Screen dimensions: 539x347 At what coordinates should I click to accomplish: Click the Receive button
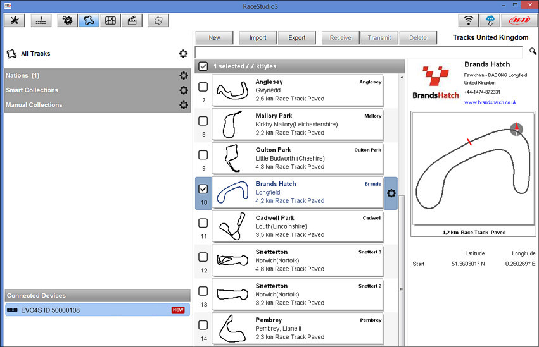(x=340, y=38)
